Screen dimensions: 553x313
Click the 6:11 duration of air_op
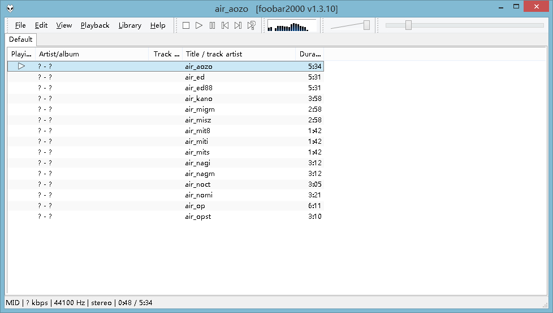click(x=314, y=206)
